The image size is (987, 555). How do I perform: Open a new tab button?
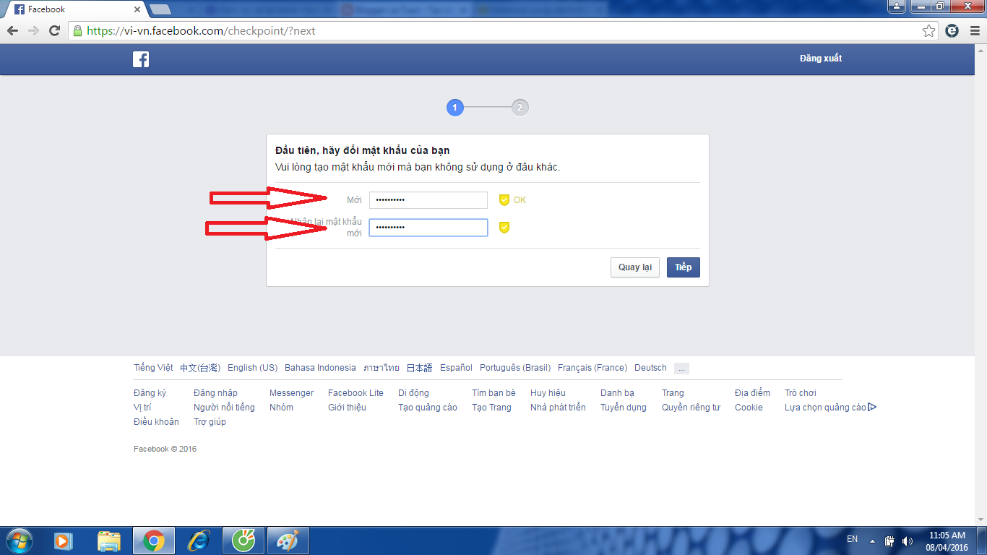pos(160,9)
